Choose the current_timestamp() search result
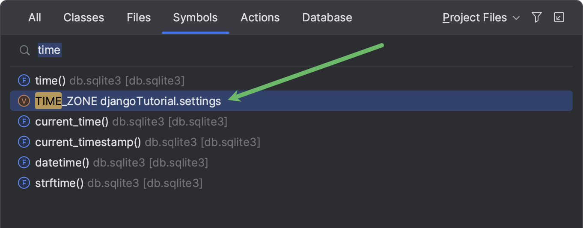Viewport: 583px width, 228px height. click(x=88, y=142)
